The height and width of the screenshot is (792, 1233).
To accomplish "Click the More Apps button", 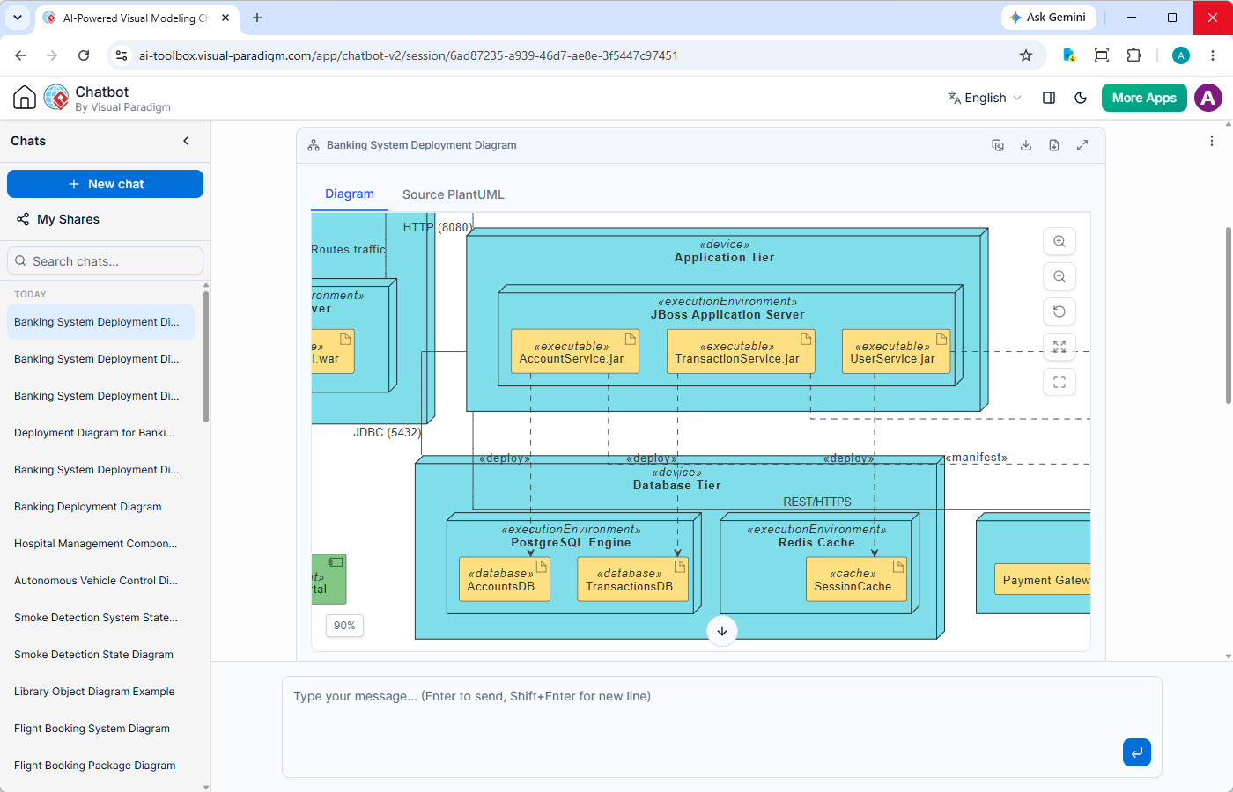I will [x=1144, y=98].
